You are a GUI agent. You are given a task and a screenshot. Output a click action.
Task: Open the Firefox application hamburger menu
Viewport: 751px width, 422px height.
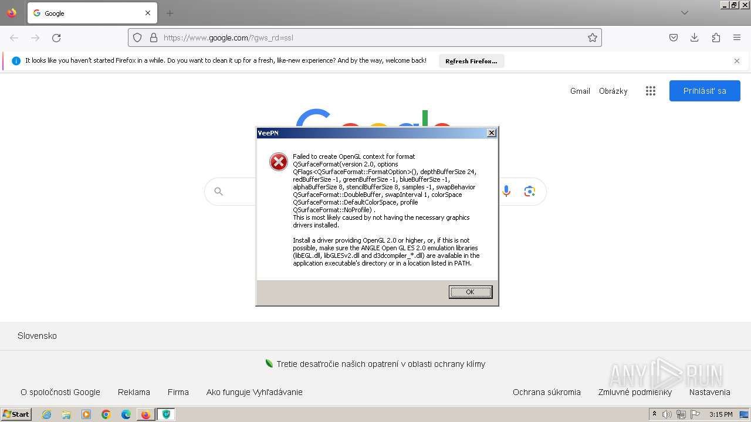pyautogui.click(x=737, y=38)
